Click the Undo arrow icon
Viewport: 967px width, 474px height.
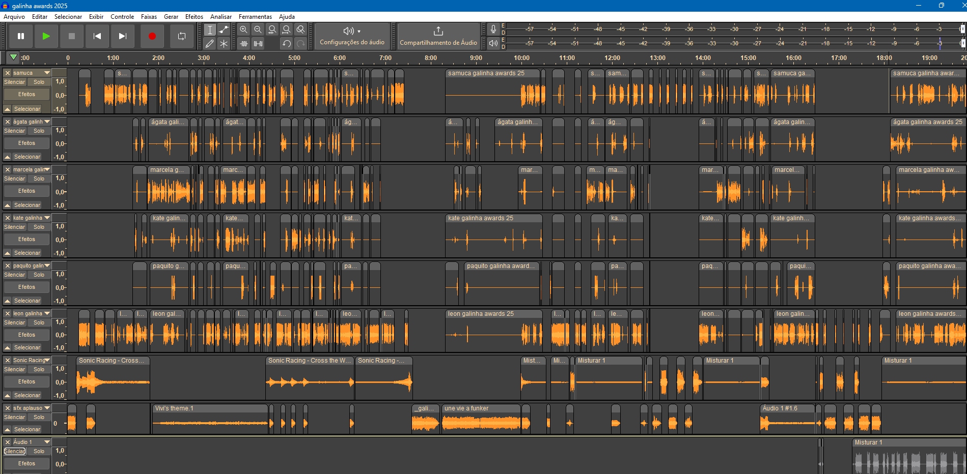(287, 44)
